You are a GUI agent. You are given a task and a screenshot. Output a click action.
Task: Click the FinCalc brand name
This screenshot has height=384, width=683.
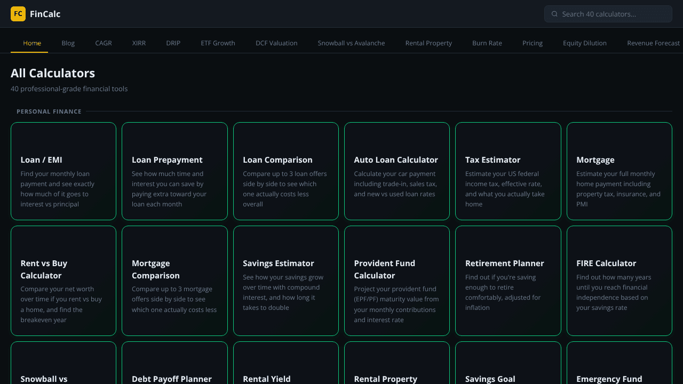click(x=45, y=14)
